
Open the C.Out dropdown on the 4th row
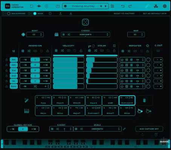tap(158, 65)
